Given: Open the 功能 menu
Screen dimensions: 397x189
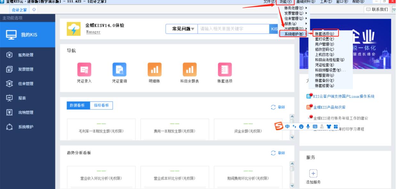Looking at the screenshot, I should coord(286,2).
